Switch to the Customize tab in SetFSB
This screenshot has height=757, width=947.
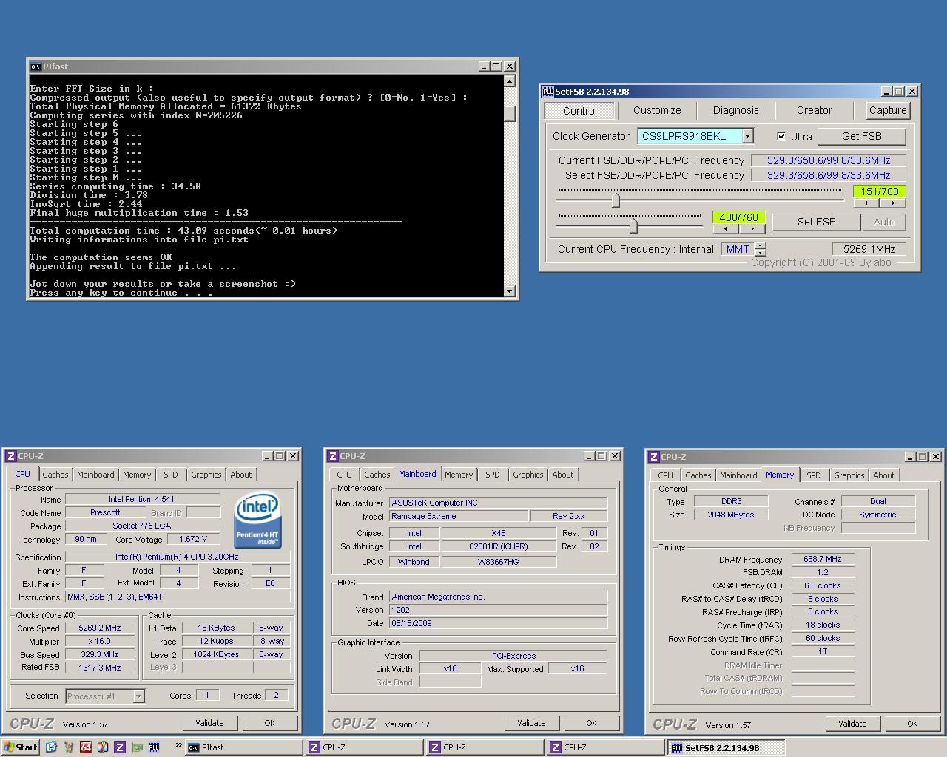tap(657, 110)
